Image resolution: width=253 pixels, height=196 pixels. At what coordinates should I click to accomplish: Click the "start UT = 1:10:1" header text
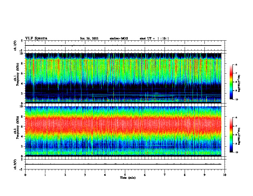coord(154,38)
